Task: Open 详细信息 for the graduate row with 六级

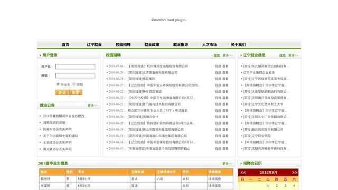Action: click(x=214, y=179)
